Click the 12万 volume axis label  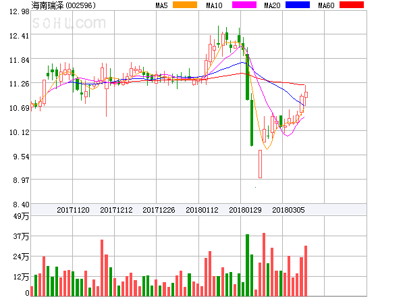tap(21, 277)
